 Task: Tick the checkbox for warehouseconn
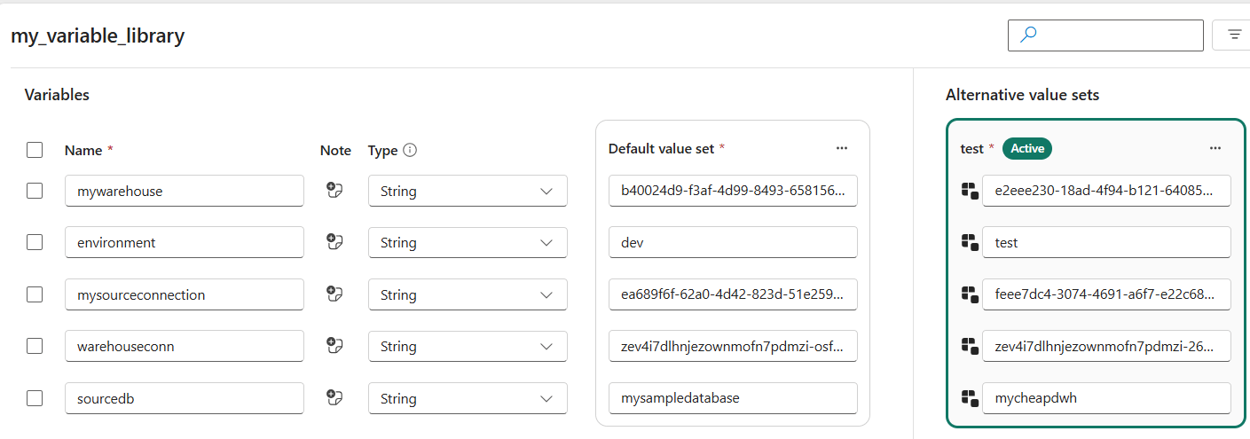tap(35, 346)
